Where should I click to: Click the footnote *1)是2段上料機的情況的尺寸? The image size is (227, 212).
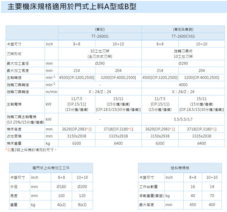tap(31, 150)
